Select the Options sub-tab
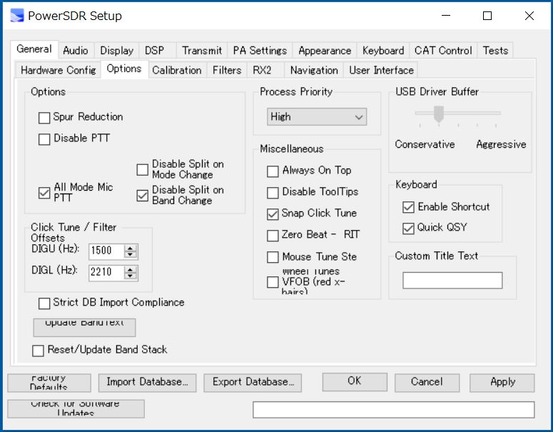Viewport: 553px width, 432px height. point(124,69)
